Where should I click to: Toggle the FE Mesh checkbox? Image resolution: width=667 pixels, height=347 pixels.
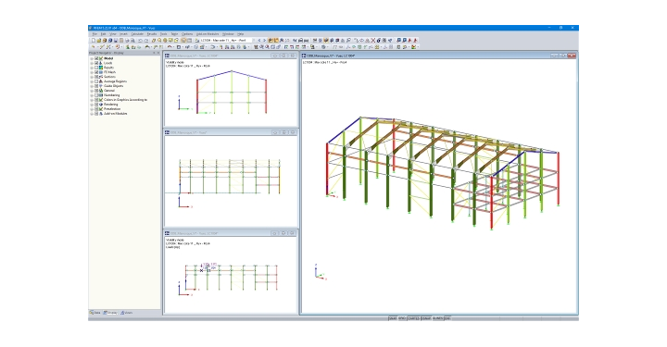tap(96, 72)
